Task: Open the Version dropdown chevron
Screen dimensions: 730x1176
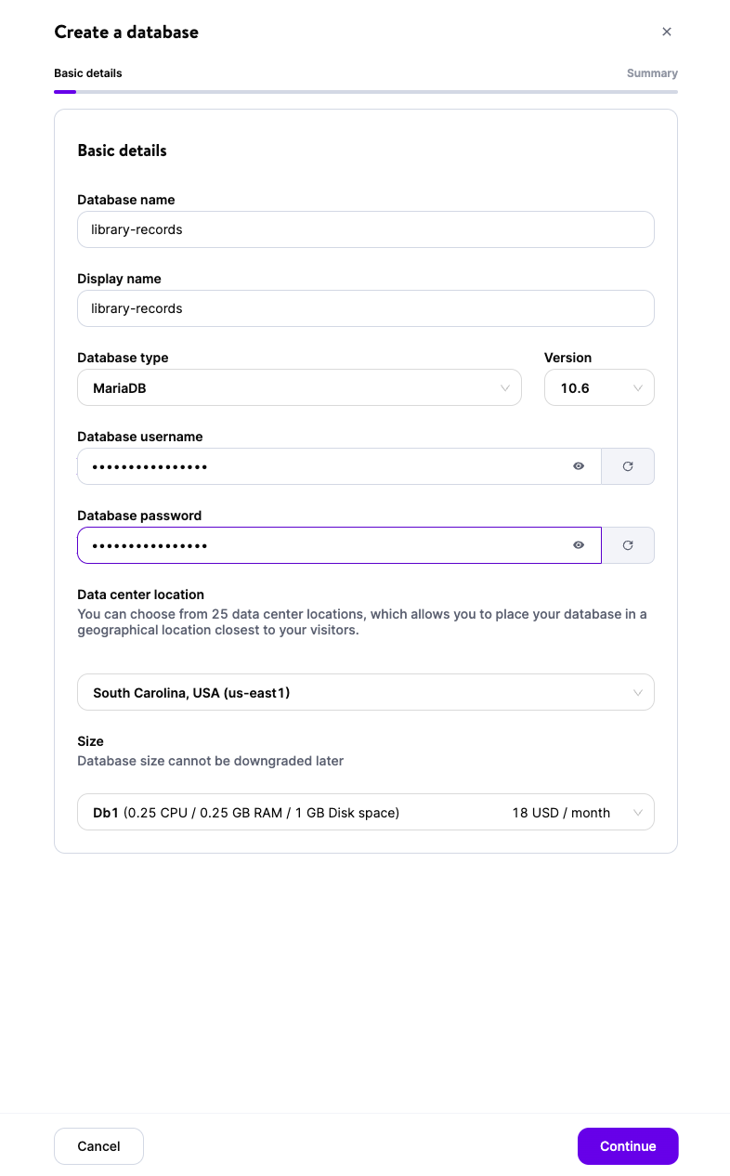Action: click(x=638, y=387)
